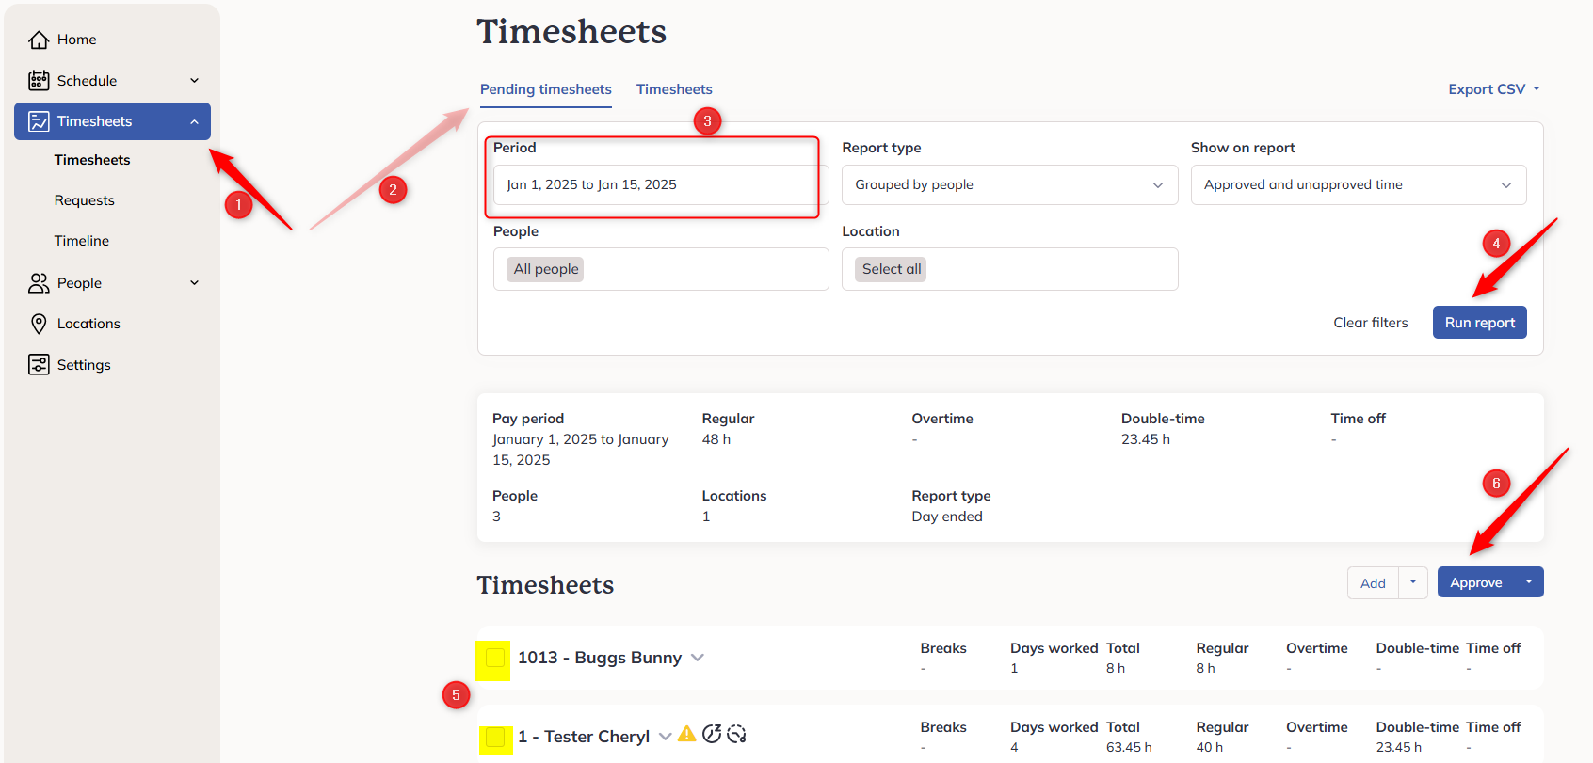Open Timesheets sub-item in sidebar
Viewport: 1593px width, 763px height.
92,160
